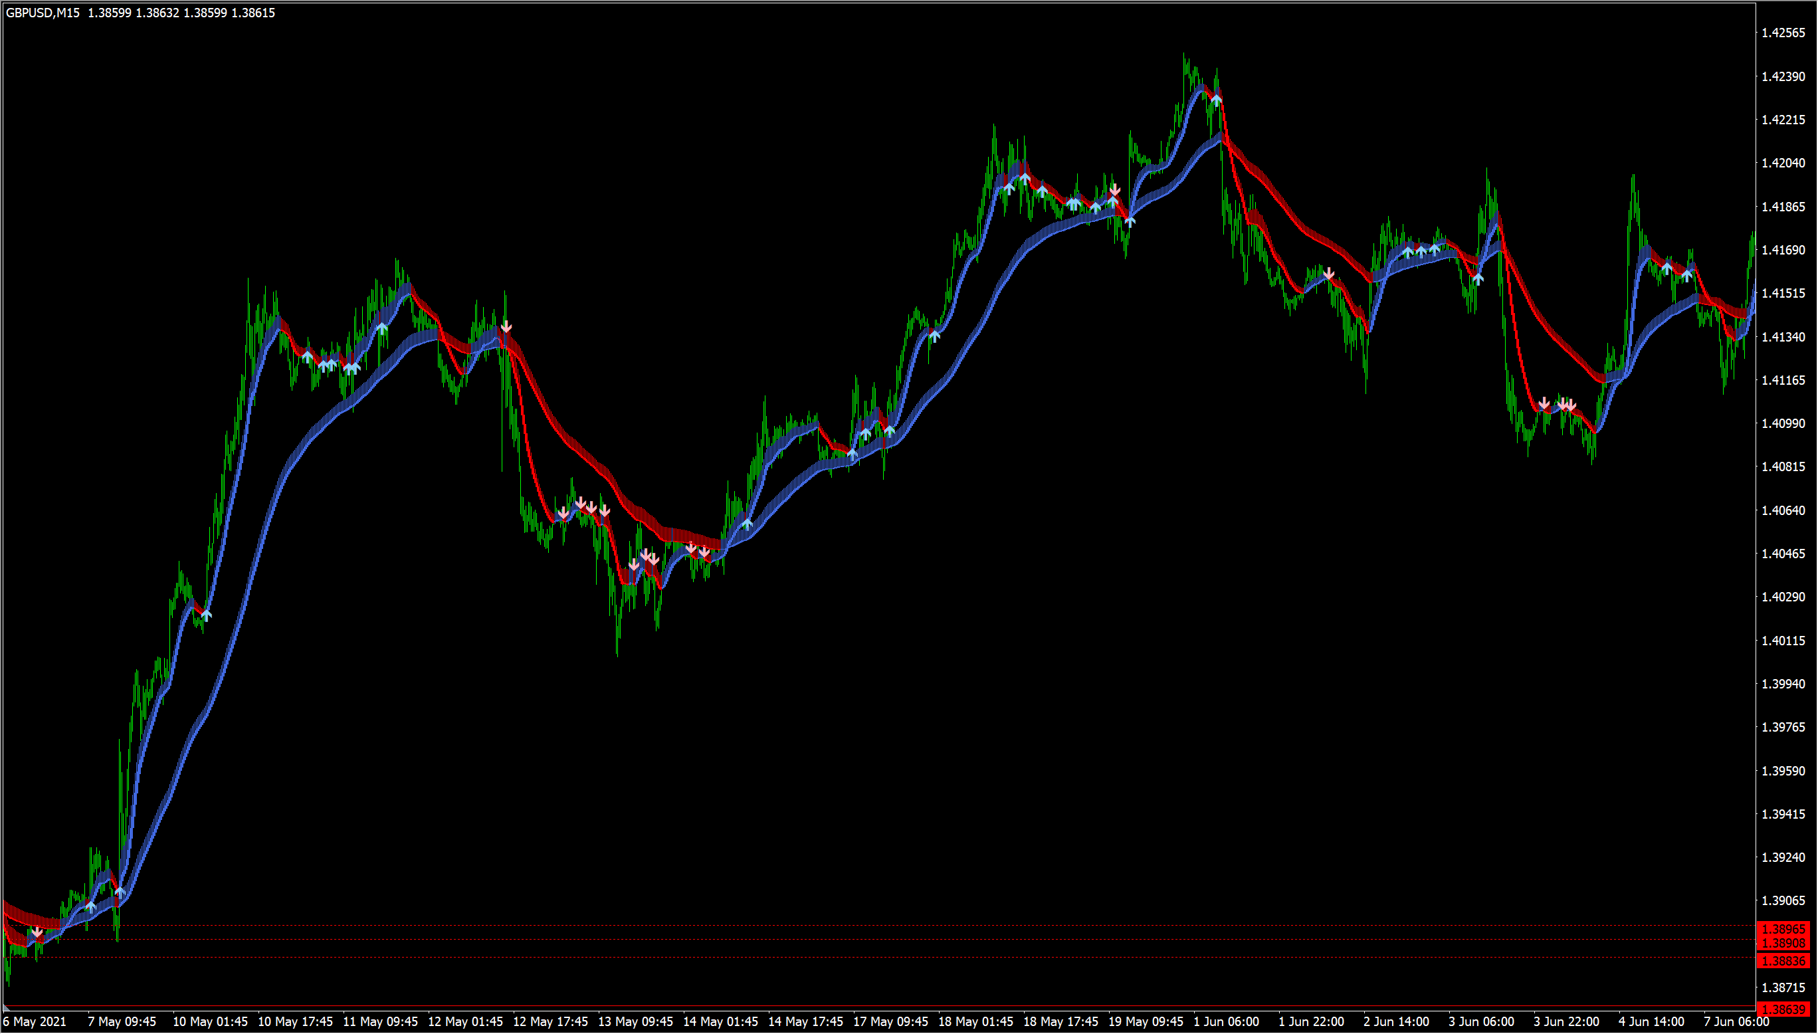Click the blue buy arrow at chart's highest peak
The width and height of the screenshot is (1818, 1034).
click(x=1216, y=100)
